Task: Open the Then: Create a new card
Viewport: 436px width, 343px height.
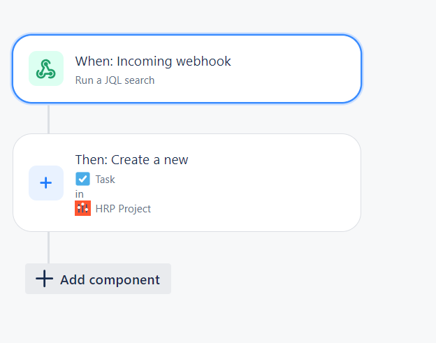Action: coord(187,182)
